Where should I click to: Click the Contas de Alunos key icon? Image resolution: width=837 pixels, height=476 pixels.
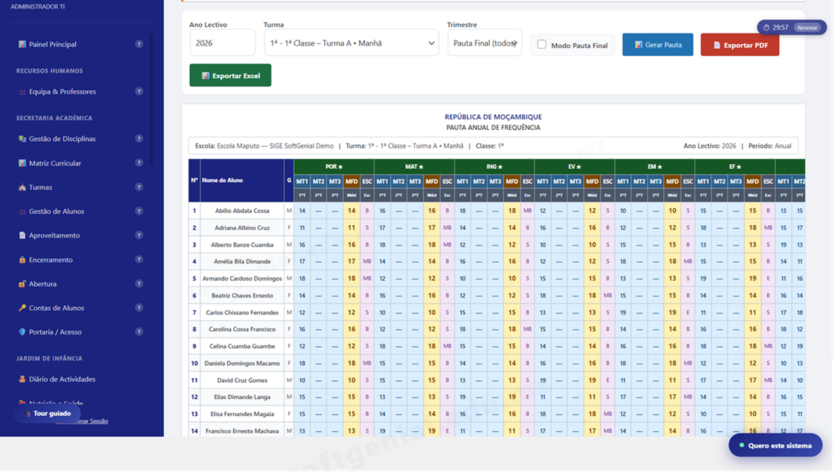pyautogui.click(x=23, y=308)
